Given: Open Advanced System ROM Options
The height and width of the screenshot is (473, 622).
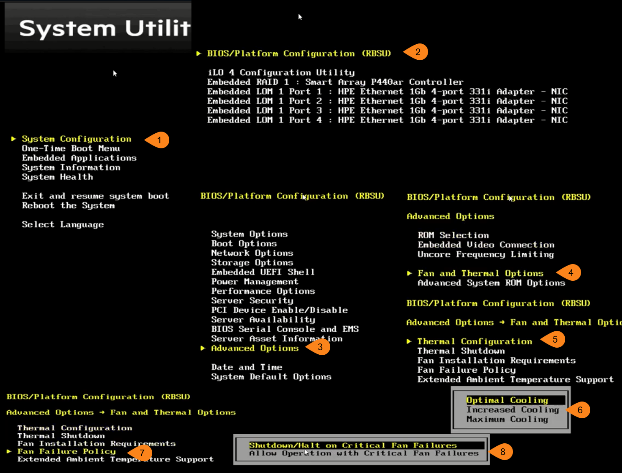Looking at the screenshot, I should coord(491,283).
